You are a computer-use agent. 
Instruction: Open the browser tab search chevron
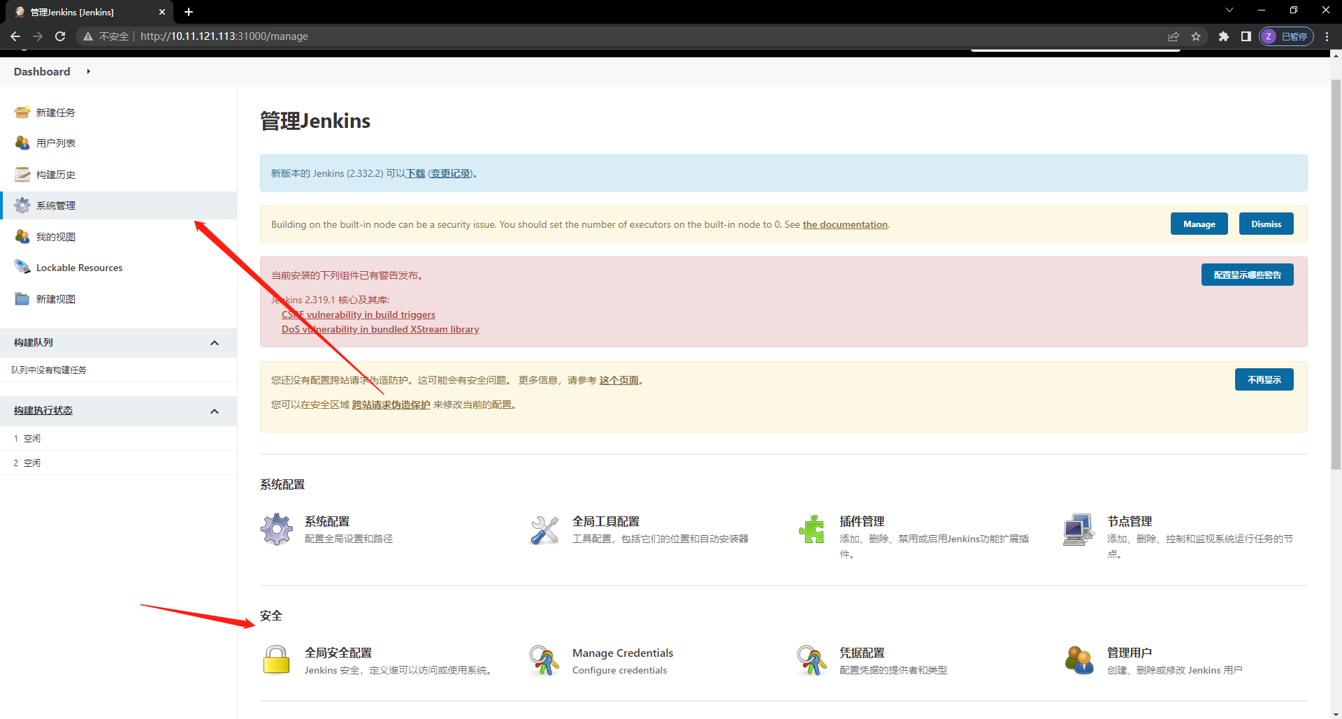coord(1229,10)
